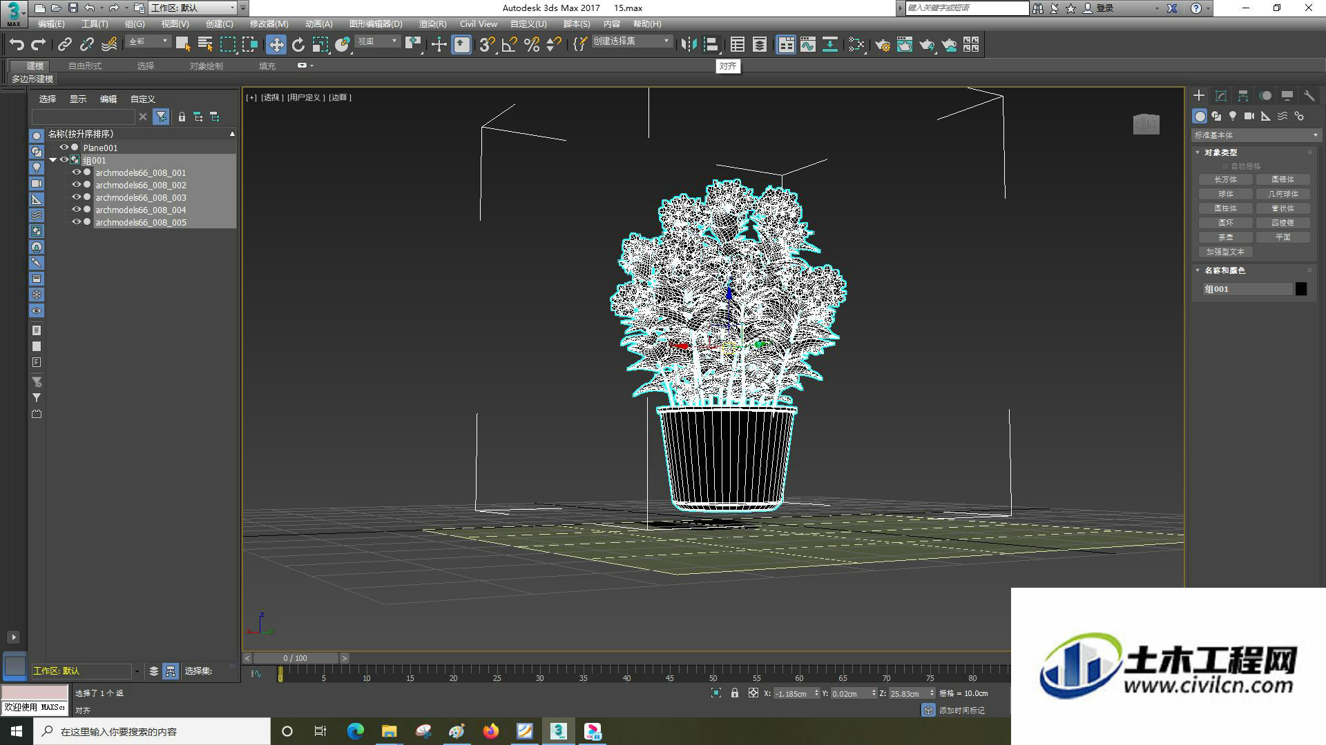This screenshot has width=1326, height=745.
Task: Open the 标准基本体 primitive type dropdown
Action: (x=1256, y=135)
